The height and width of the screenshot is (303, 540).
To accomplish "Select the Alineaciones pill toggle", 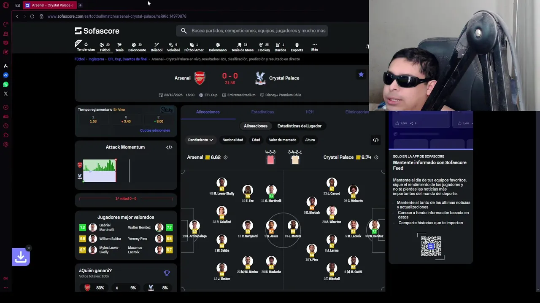I will coord(256,126).
